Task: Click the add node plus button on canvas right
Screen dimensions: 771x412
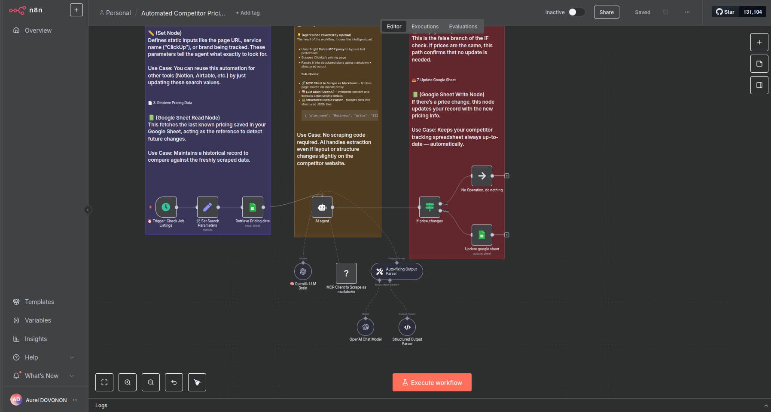Action: pos(759,42)
